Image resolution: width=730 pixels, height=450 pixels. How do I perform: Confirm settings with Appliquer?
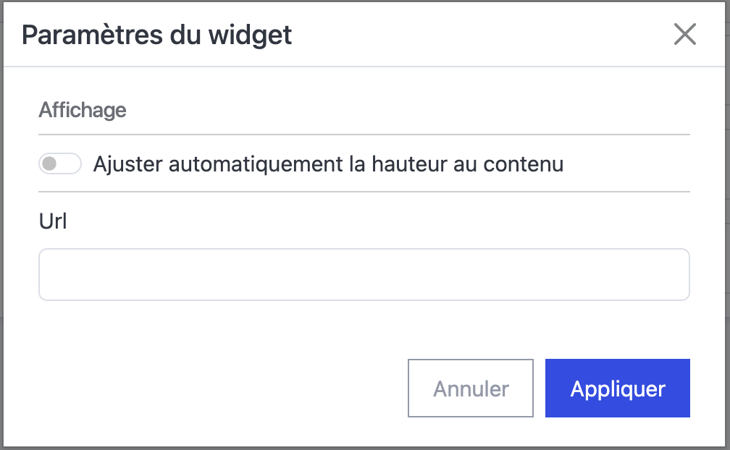click(617, 389)
